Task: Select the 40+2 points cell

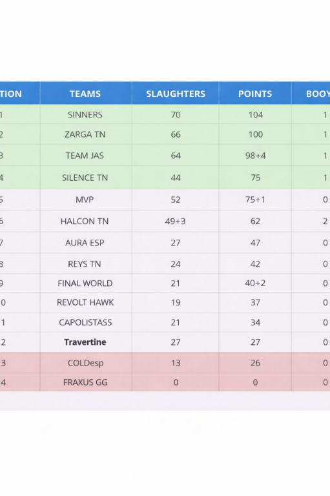Action: (x=255, y=283)
